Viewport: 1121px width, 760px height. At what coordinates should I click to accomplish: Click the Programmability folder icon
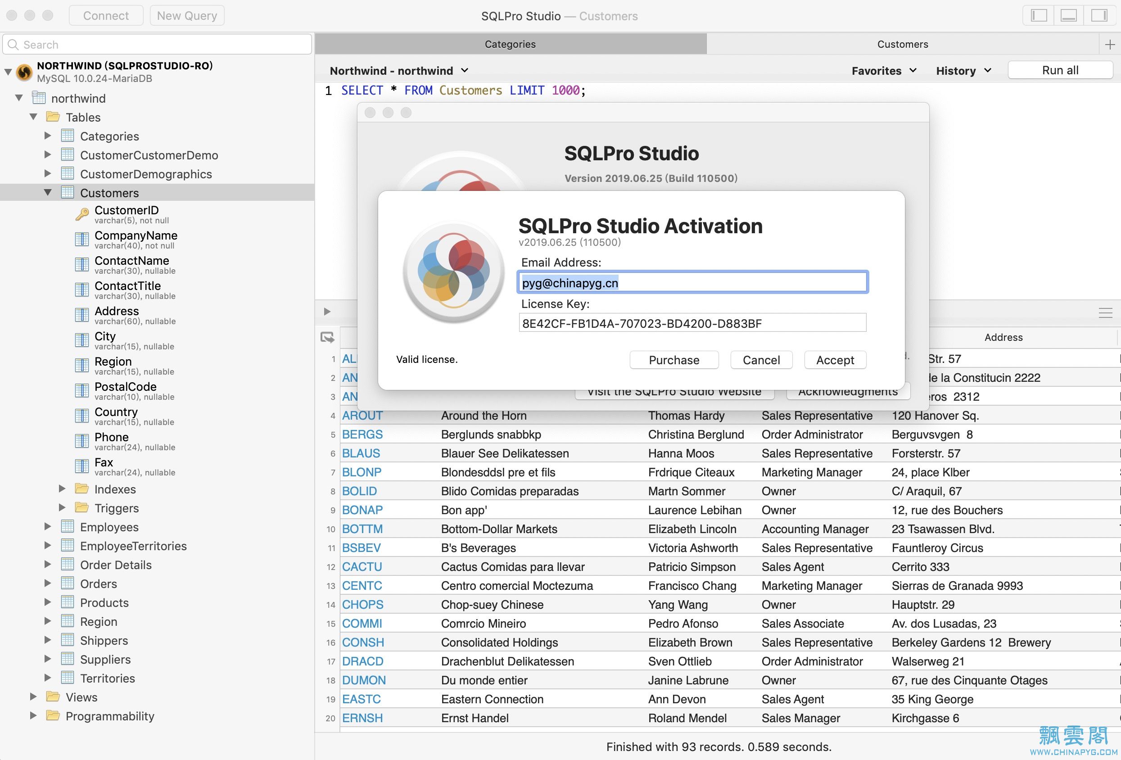coord(53,715)
